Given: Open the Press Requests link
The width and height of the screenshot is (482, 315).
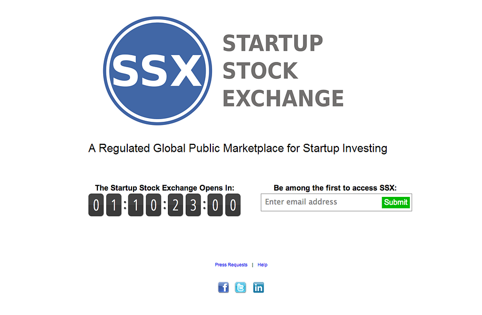Looking at the screenshot, I should [x=230, y=265].
